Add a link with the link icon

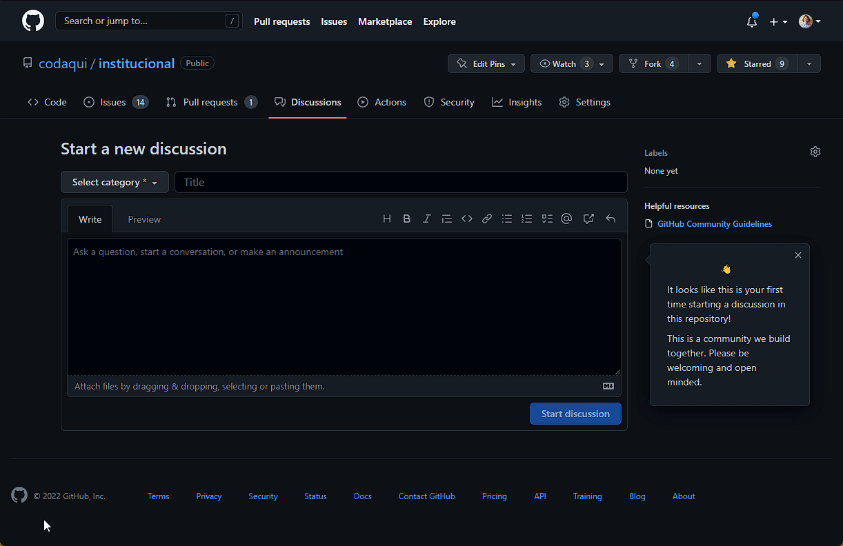pos(487,219)
